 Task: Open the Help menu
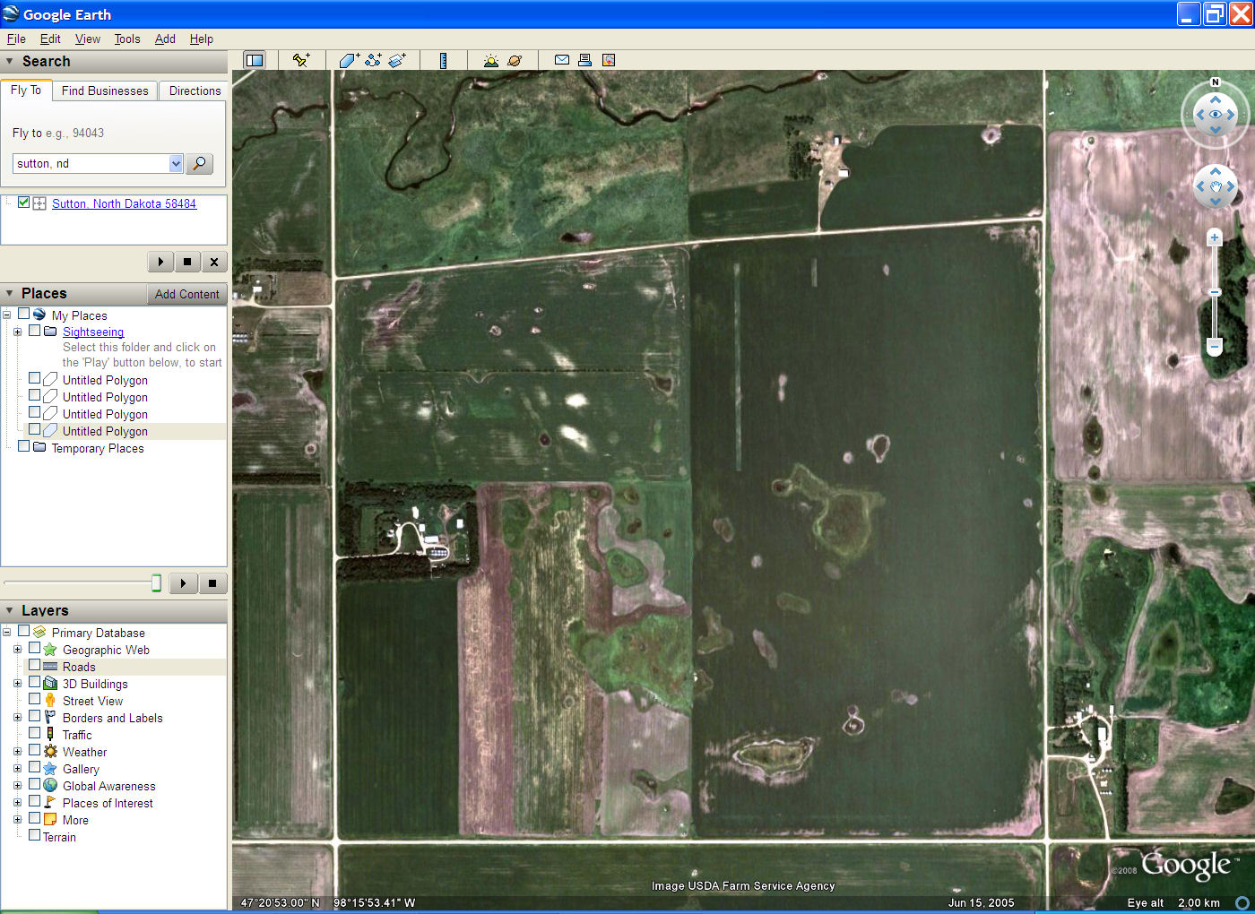[202, 39]
